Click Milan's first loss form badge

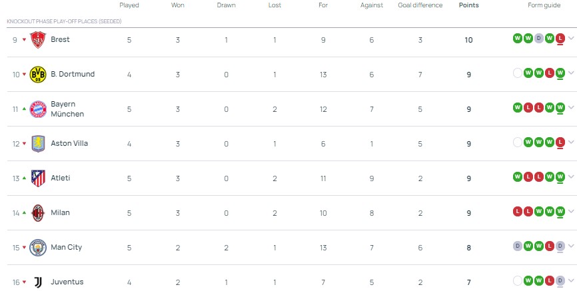click(x=518, y=211)
